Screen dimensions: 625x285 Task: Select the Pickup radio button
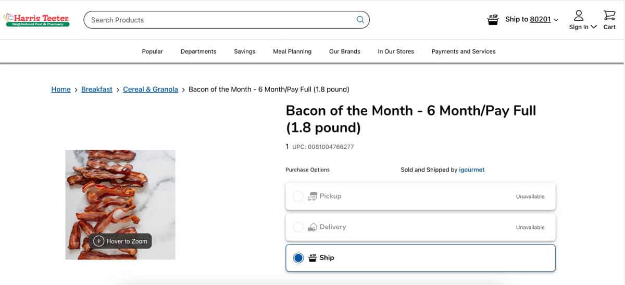tap(298, 196)
